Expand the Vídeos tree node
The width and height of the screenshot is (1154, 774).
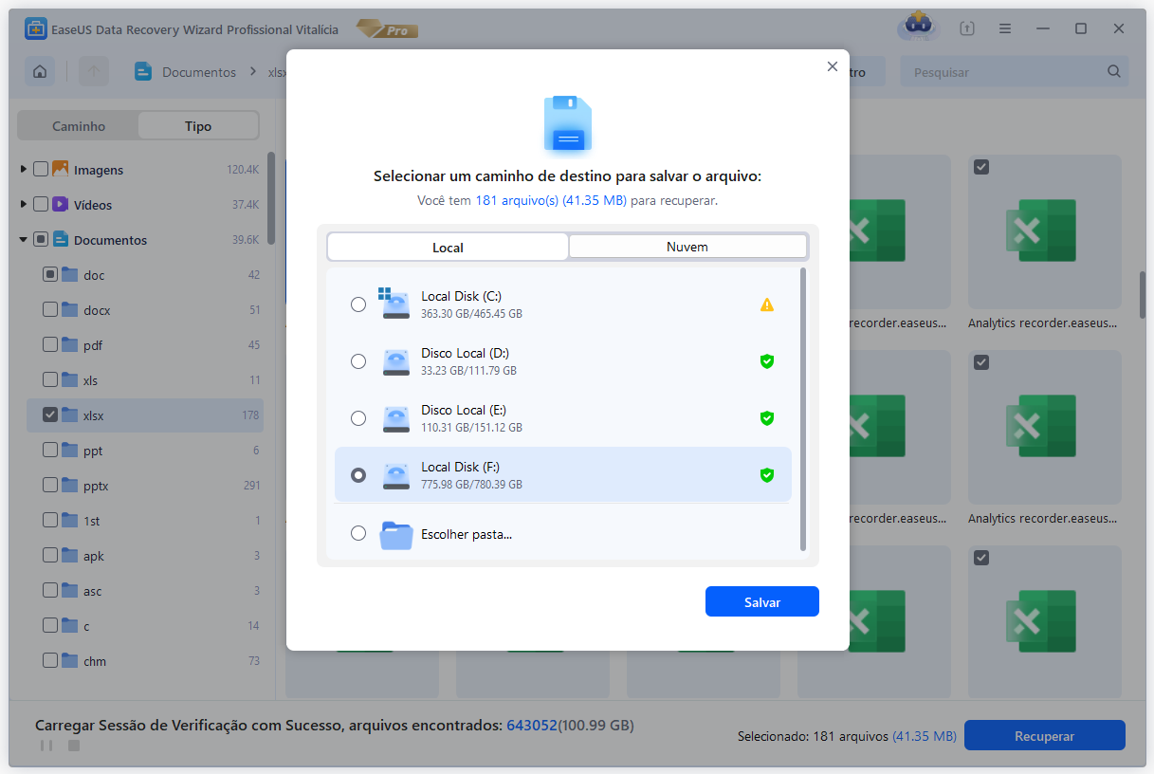[x=24, y=205]
